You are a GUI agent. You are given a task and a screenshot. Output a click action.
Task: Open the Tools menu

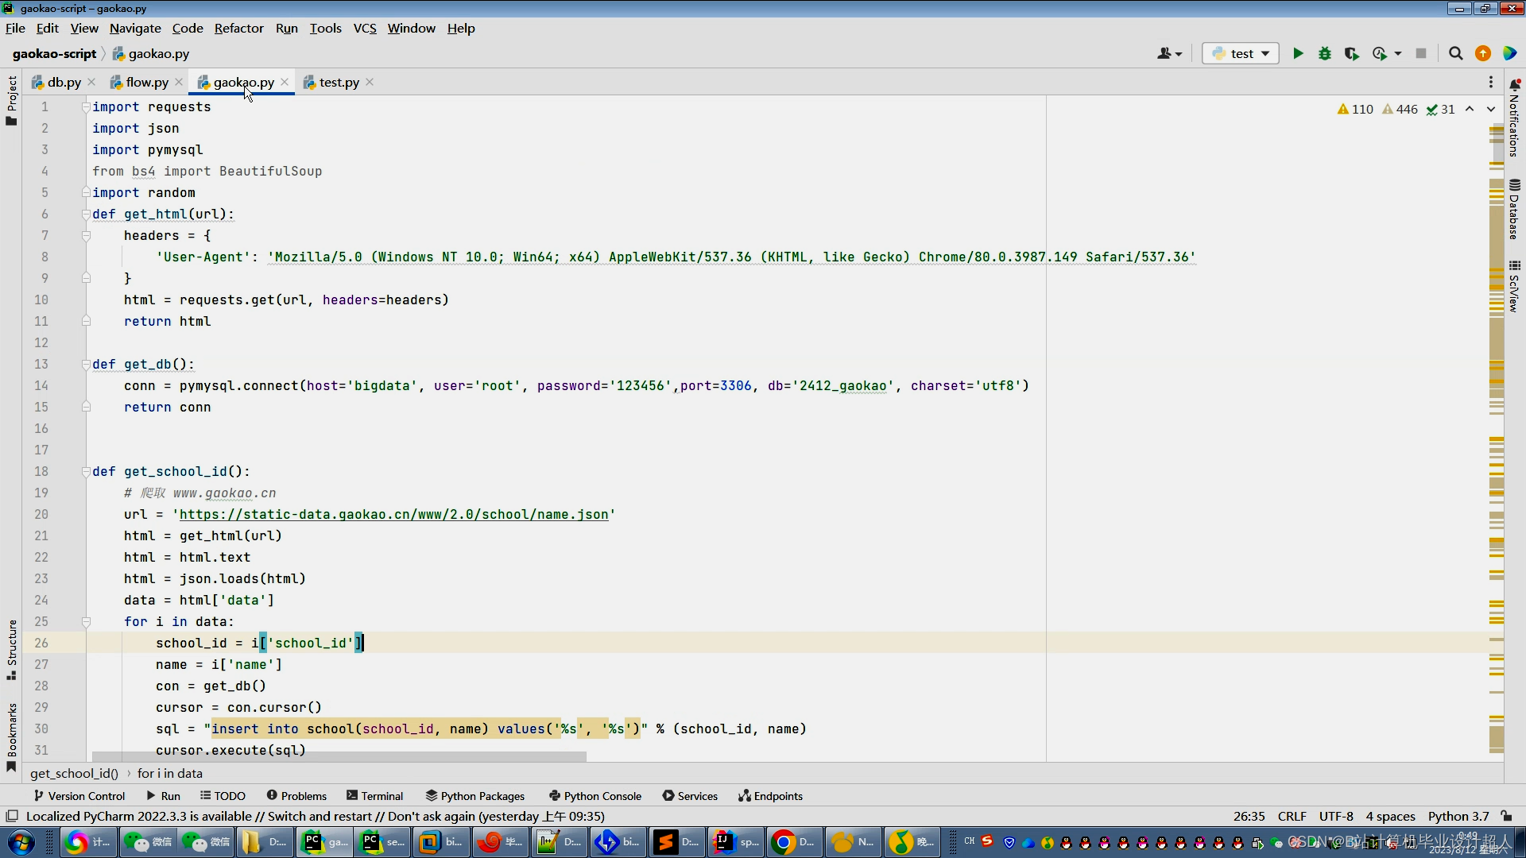(x=325, y=28)
